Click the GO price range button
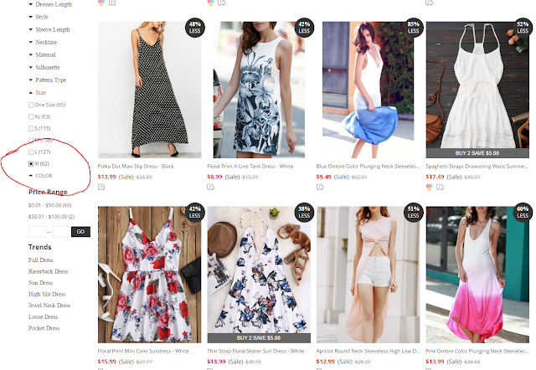 tap(80, 232)
